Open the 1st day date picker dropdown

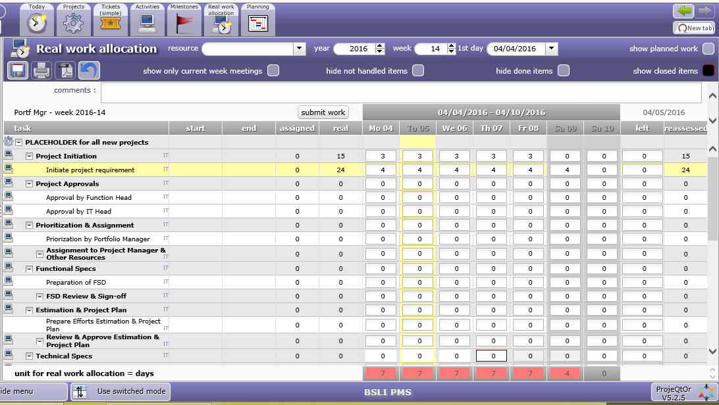(552, 49)
